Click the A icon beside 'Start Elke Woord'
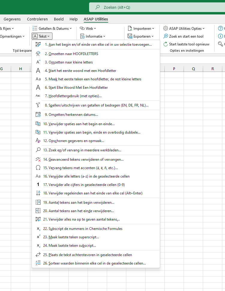 click(38, 87)
